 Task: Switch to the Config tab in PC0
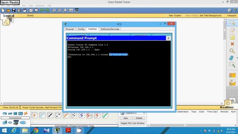point(81,29)
